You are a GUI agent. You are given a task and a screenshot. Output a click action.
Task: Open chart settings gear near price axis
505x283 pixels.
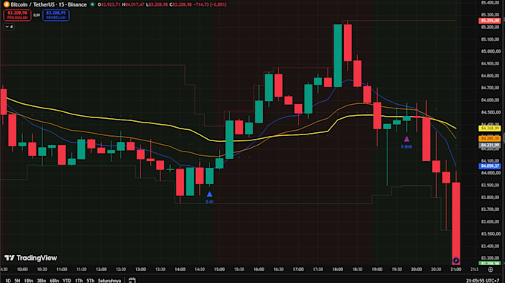pyautogui.click(x=490, y=270)
